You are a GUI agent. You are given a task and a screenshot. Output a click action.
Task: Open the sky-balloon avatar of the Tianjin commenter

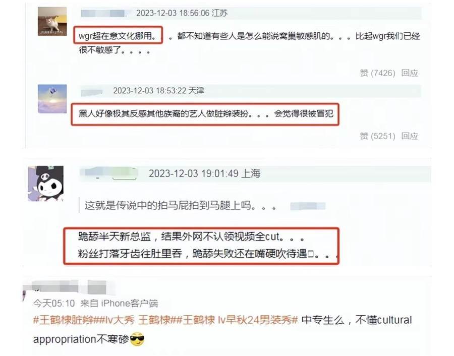[x=52, y=99]
